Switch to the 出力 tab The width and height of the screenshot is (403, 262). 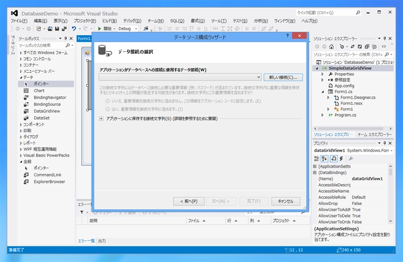[102, 241]
